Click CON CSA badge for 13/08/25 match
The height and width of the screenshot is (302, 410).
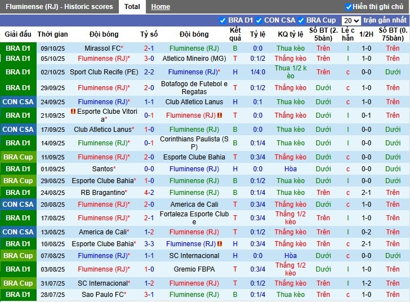[18, 232]
